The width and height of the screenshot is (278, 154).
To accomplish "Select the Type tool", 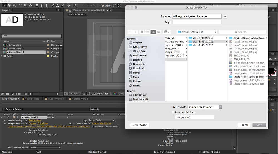I will click(x=47, y=6).
